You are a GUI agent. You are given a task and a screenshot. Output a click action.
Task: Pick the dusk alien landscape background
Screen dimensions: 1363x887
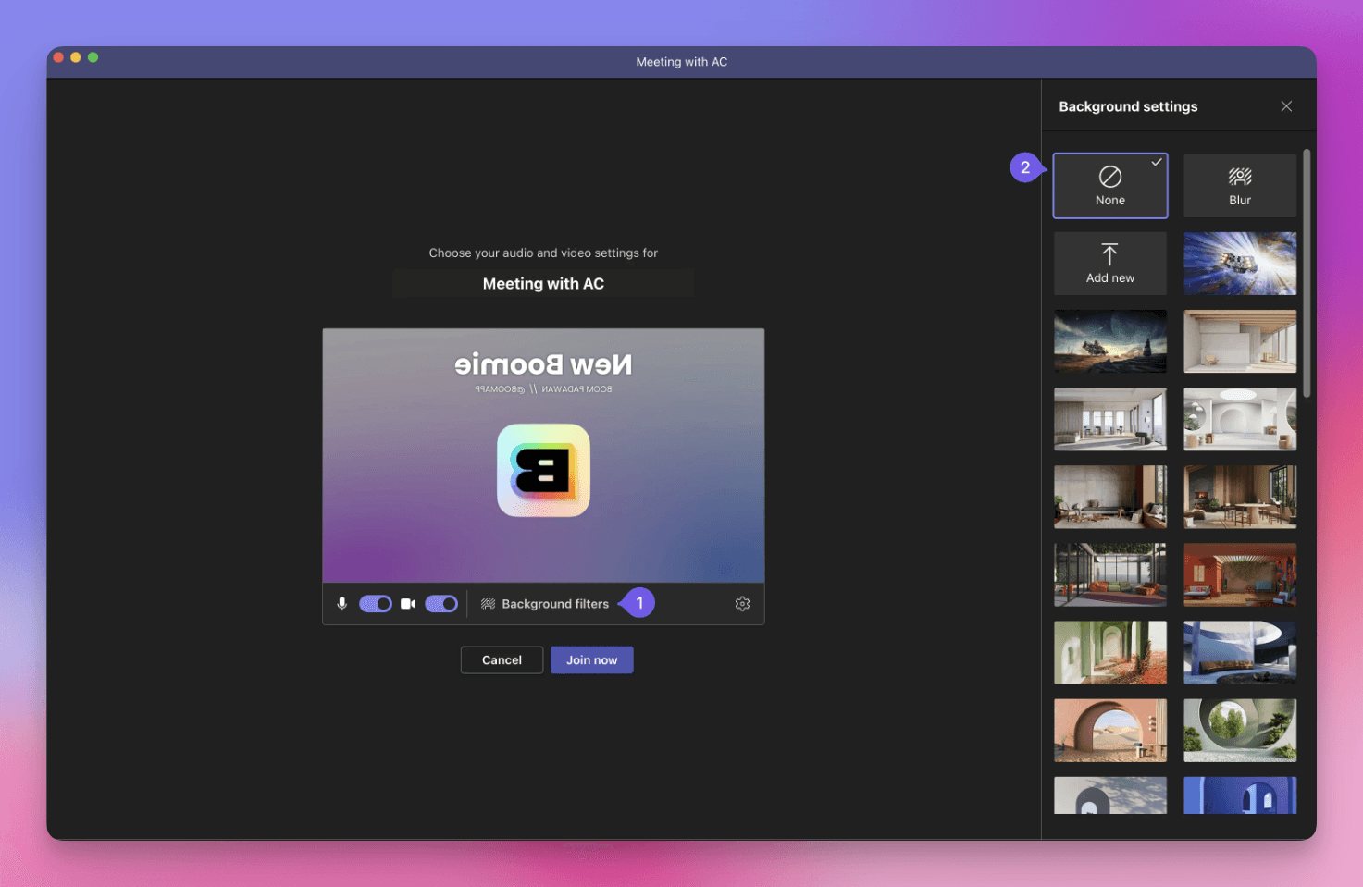coord(1110,341)
